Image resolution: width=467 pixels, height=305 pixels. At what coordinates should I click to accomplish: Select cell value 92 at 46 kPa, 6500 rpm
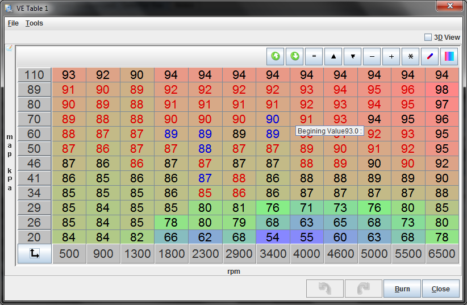pos(442,164)
